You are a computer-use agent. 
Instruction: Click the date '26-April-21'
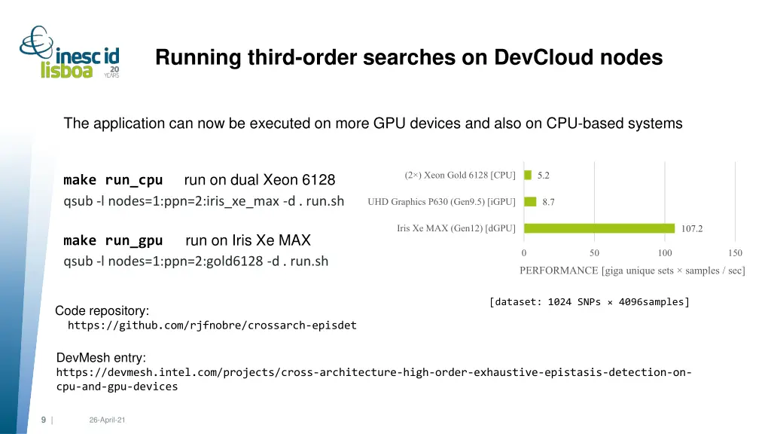[x=107, y=420]
